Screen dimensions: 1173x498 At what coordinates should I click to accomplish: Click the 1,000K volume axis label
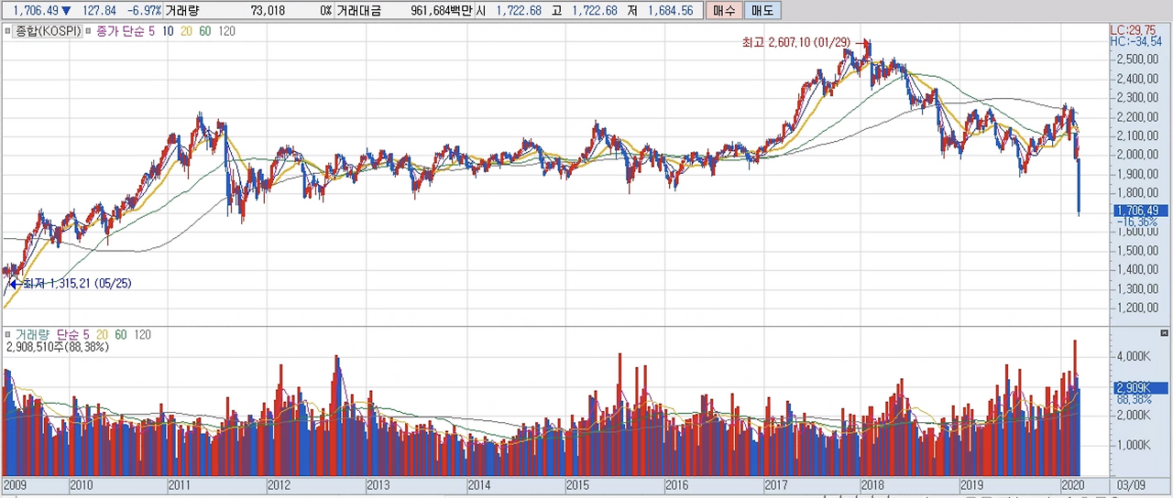pos(1133,445)
